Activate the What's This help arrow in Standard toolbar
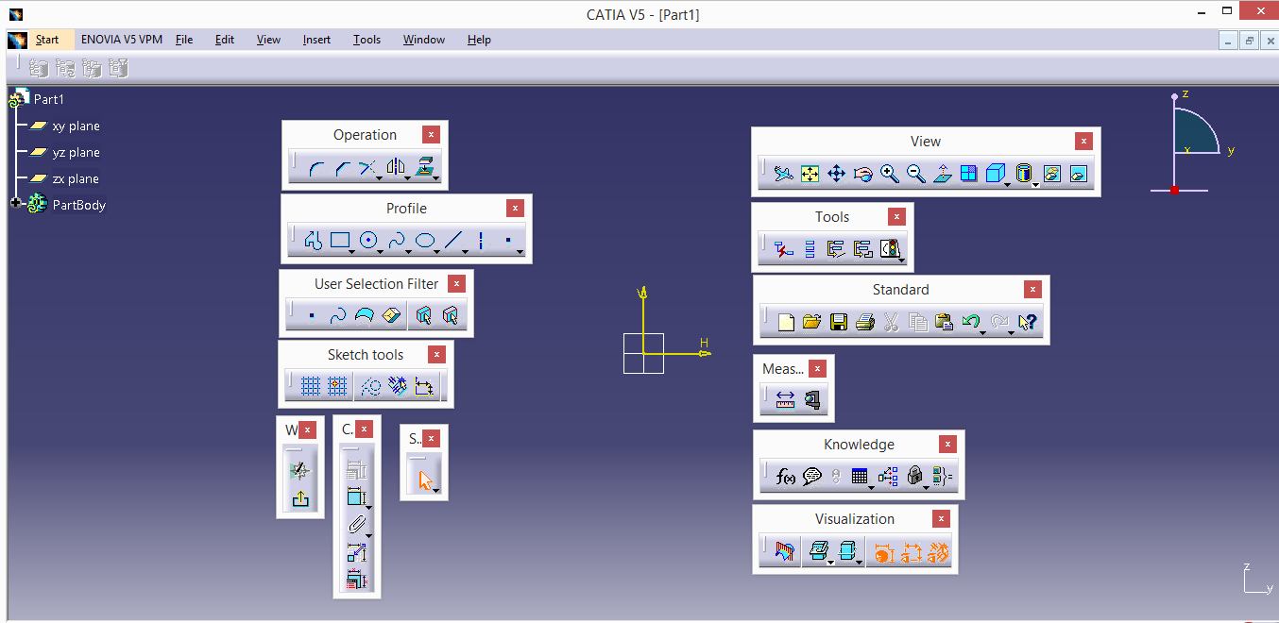This screenshot has width=1279, height=623. tap(1027, 322)
